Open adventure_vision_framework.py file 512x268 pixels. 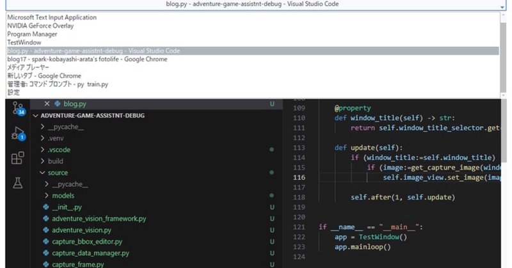(99, 219)
